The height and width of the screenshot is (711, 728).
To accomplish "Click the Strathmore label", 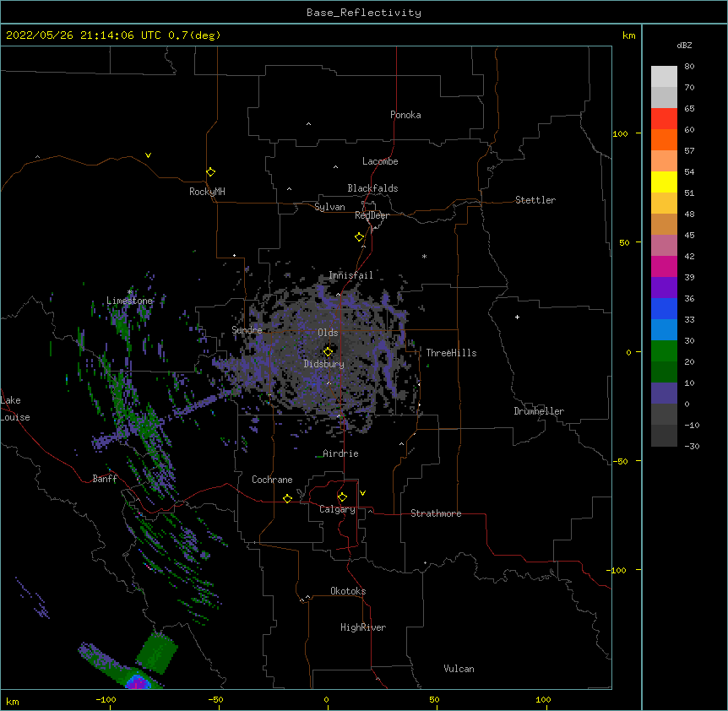I will pyautogui.click(x=436, y=513).
